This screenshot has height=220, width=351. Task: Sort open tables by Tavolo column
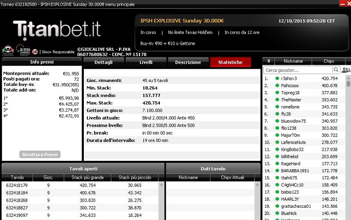click(x=17, y=177)
